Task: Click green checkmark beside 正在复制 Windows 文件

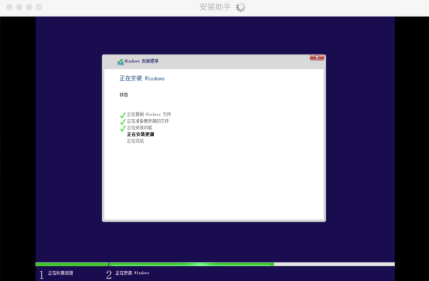Action: (x=123, y=115)
